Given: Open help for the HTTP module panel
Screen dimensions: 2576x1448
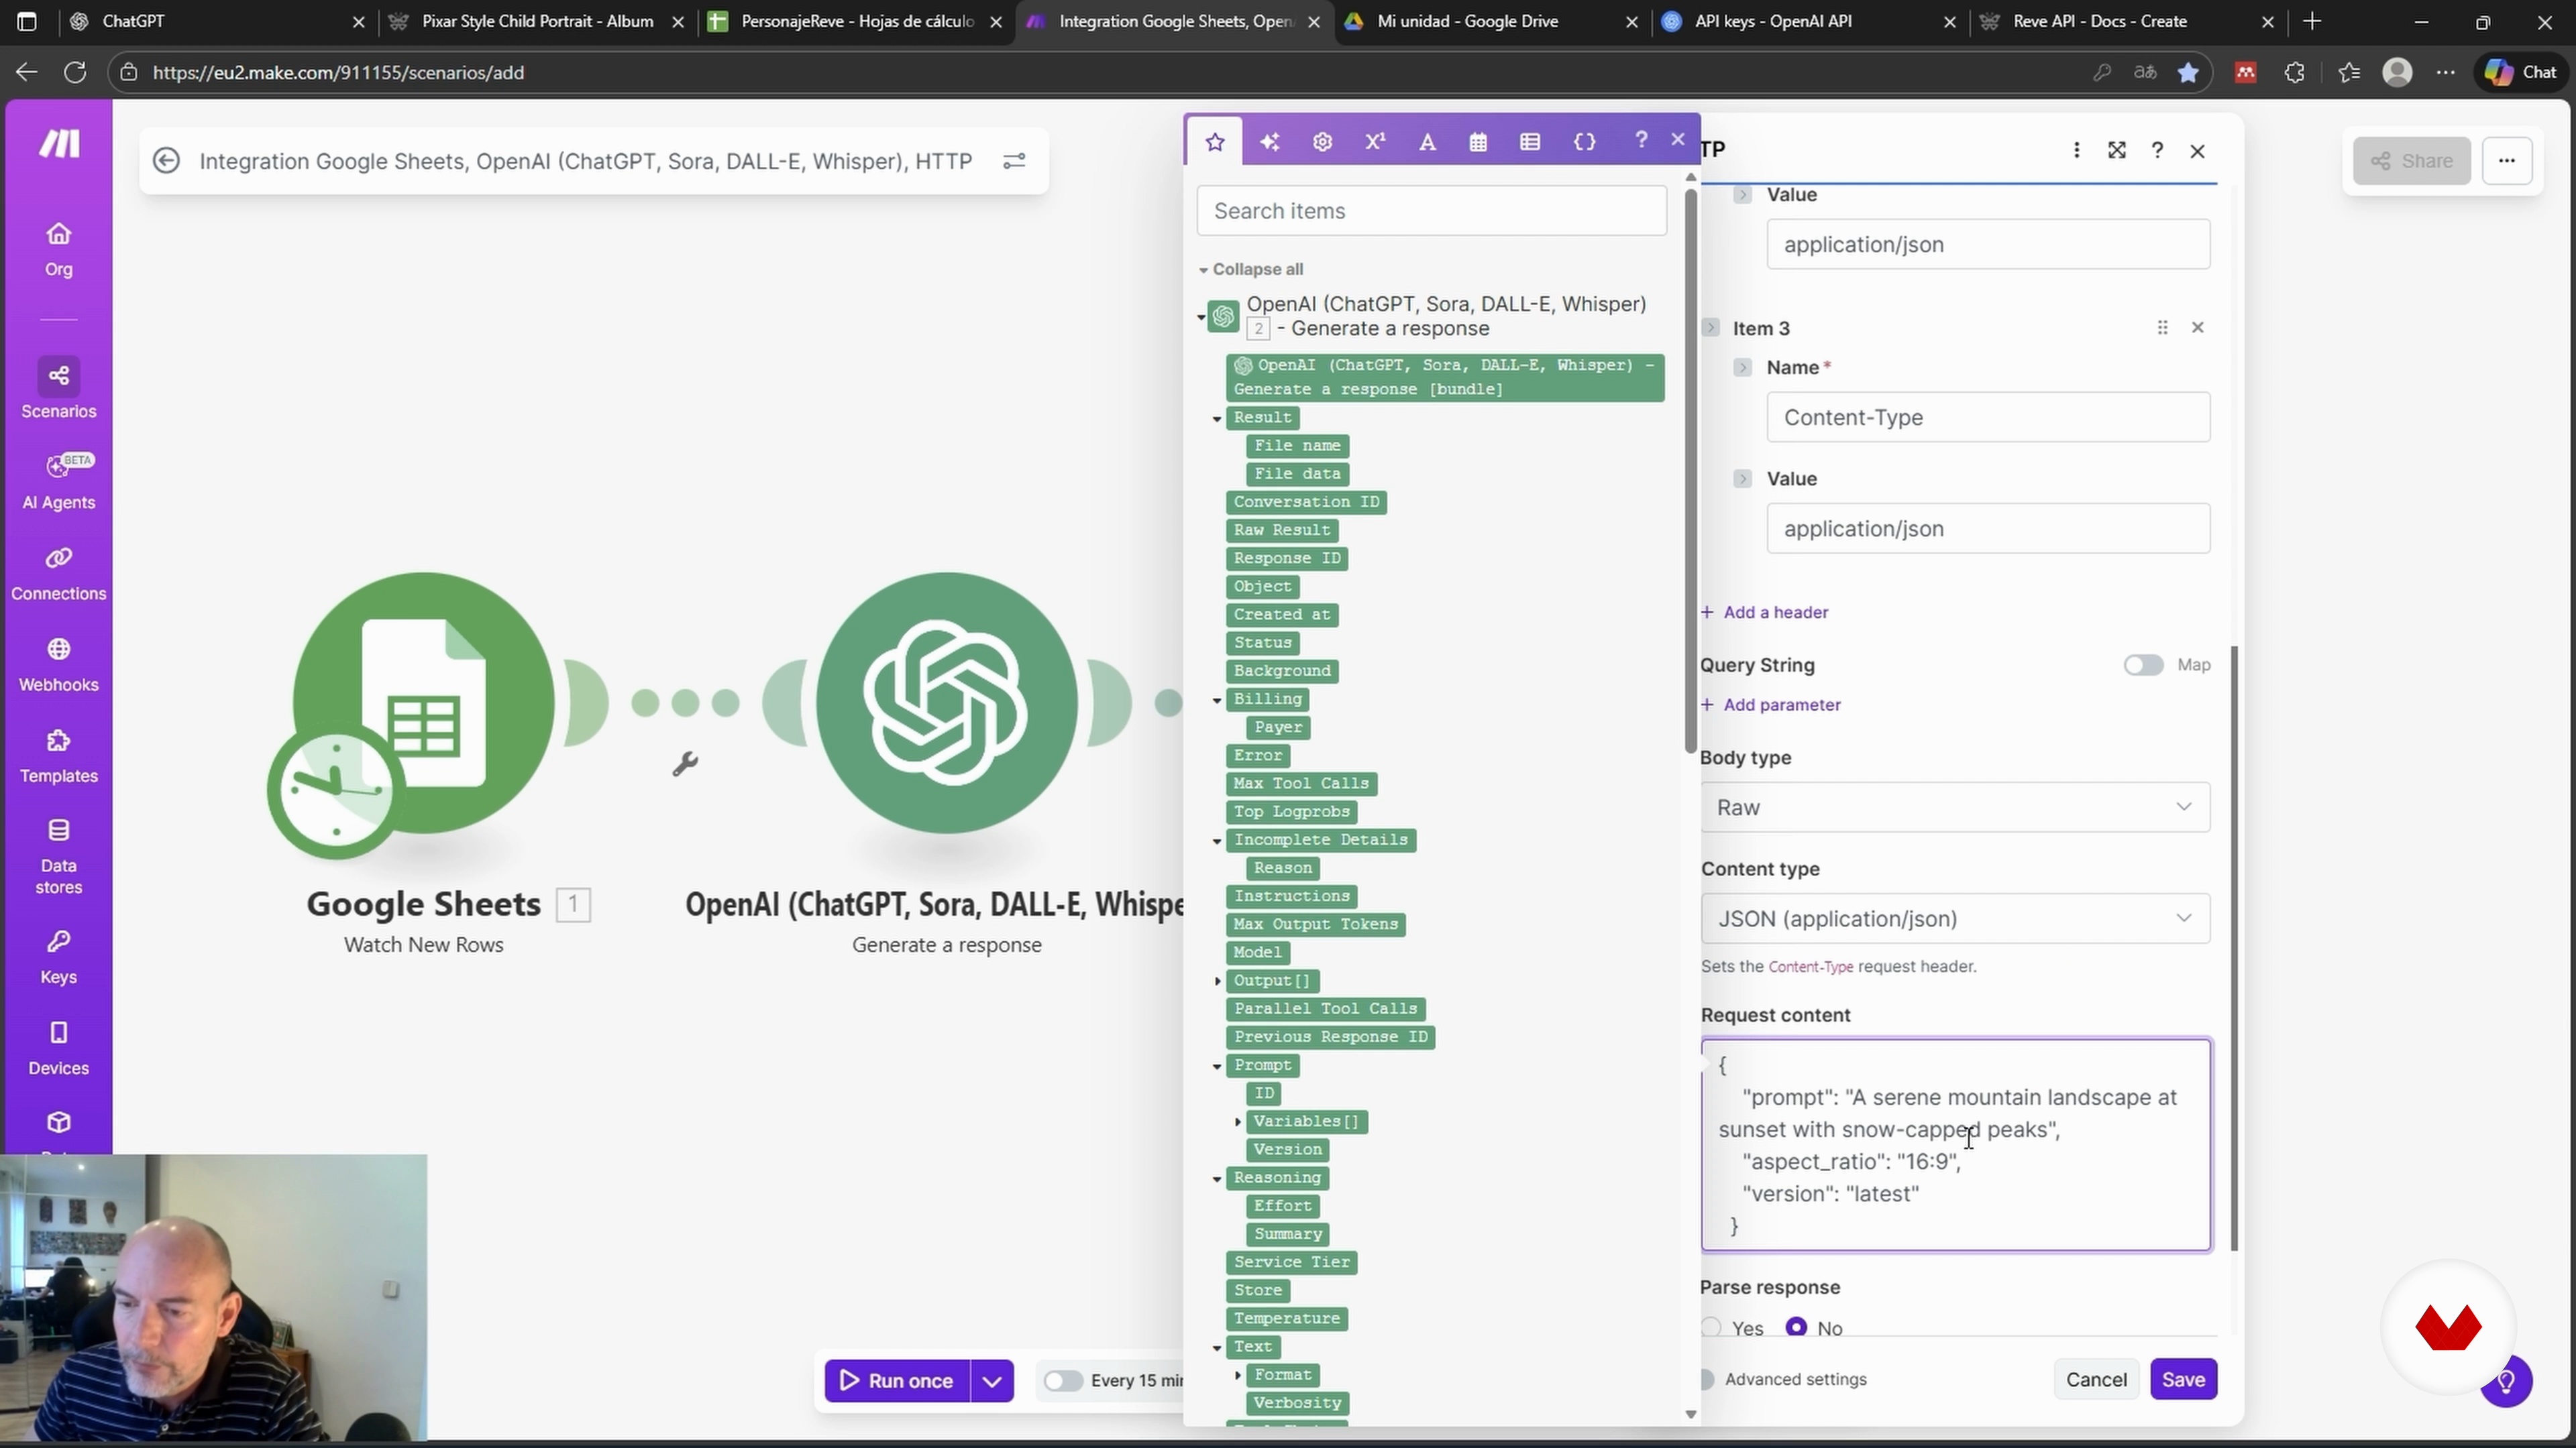Looking at the screenshot, I should [x=2157, y=150].
